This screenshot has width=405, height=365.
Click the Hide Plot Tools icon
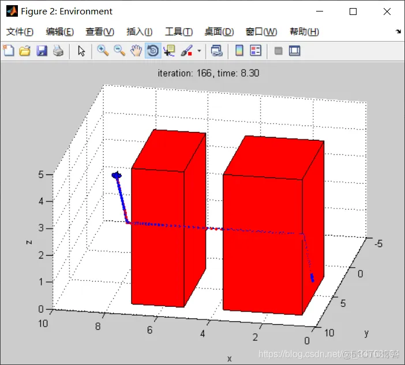click(x=278, y=51)
